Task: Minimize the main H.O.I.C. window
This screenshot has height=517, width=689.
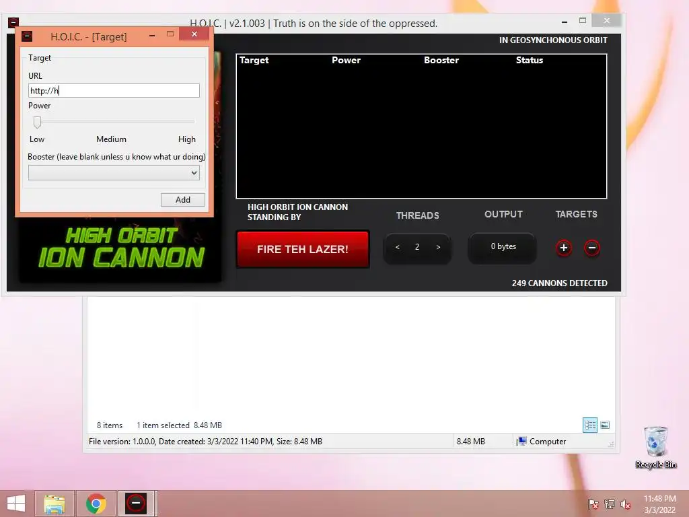Action: tap(565, 22)
